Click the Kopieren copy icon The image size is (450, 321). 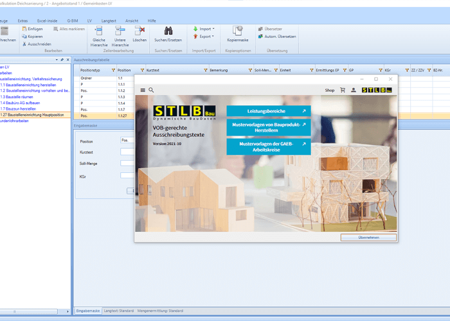(24, 37)
